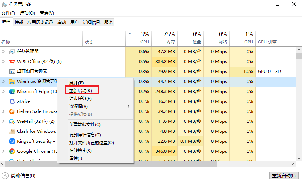Click the WPS Office process icon
Screen dimensions: 302x183
coord(12,62)
